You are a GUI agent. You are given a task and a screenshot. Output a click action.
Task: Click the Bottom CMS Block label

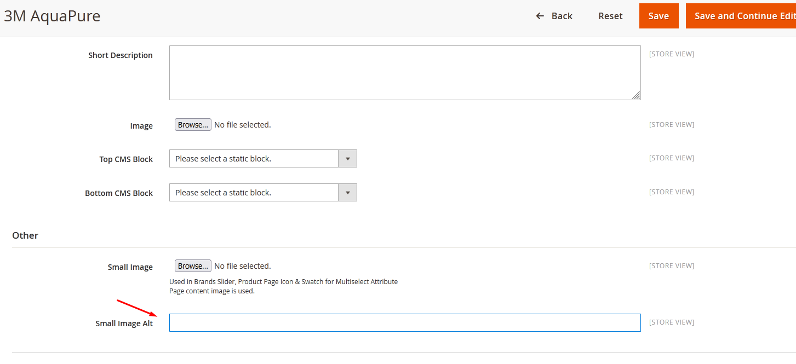tap(119, 193)
